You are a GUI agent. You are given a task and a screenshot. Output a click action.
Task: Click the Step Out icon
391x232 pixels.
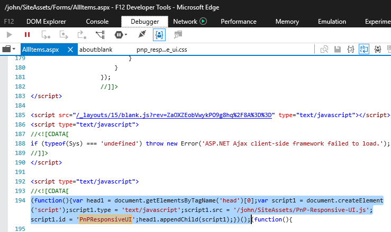(x=81, y=35)
